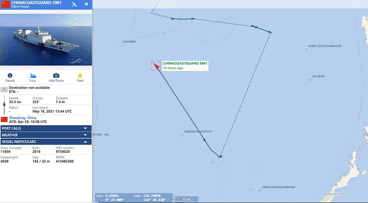The height and width of the screenshot is (203, 368).
Task: Click the vessel photo thumbnail
Action: coord(46,40)
